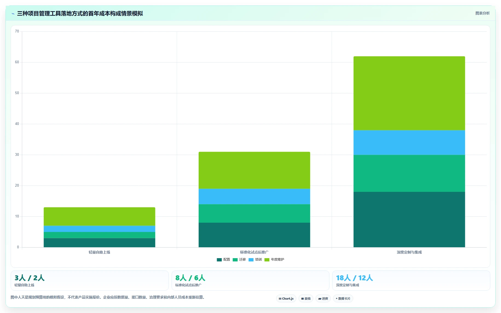
Task: Click the y-axis tick label 50
Action: pos(17,93)
